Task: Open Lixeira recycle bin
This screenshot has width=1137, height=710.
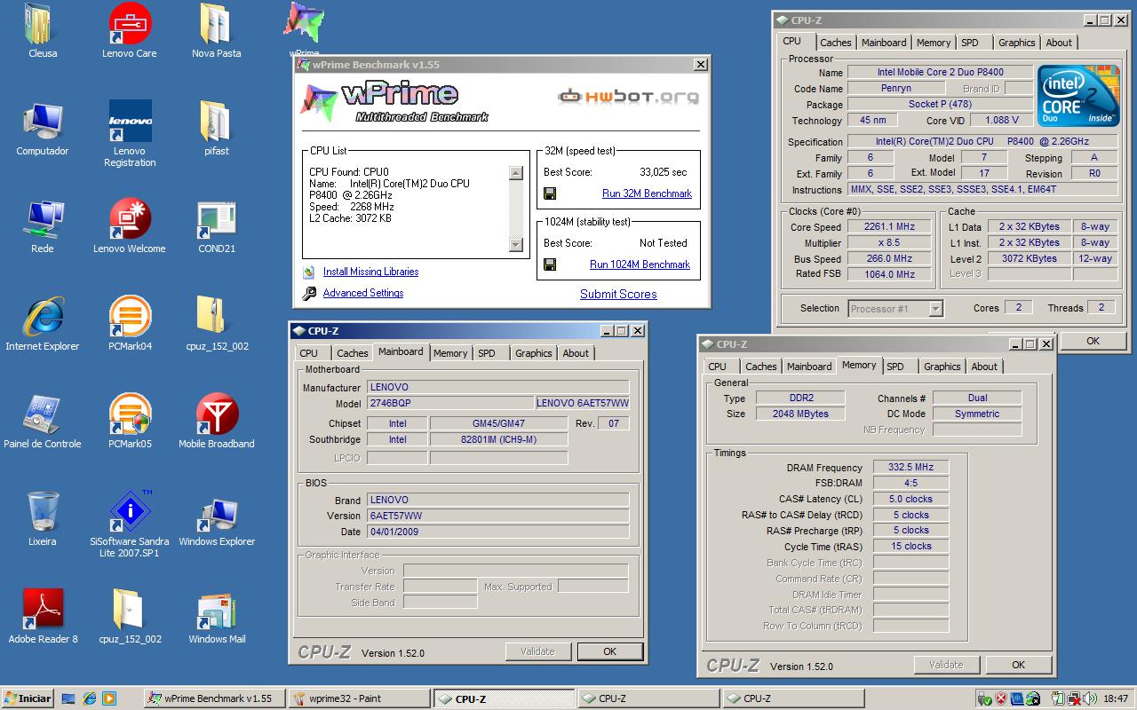Action: [42, 513]
